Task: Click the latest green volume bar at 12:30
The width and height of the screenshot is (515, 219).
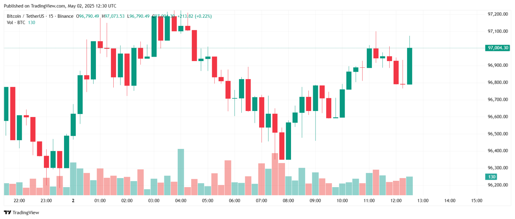Action: (409, 186)
